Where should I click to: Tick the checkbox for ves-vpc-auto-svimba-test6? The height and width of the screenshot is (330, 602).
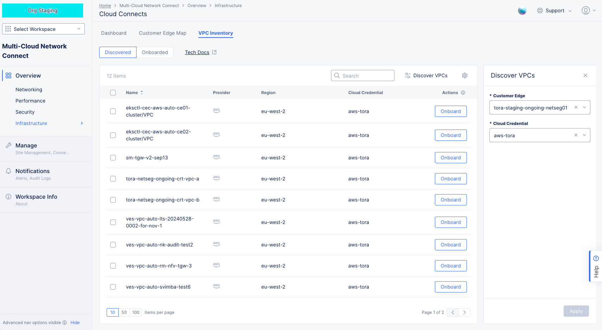[113, 287]
